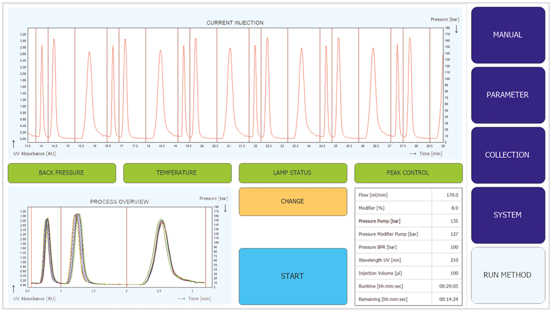Check the TEMPERATURE status button
This screenshot has height=312, width=553.
pyautogui.click(x=177, y=173)
